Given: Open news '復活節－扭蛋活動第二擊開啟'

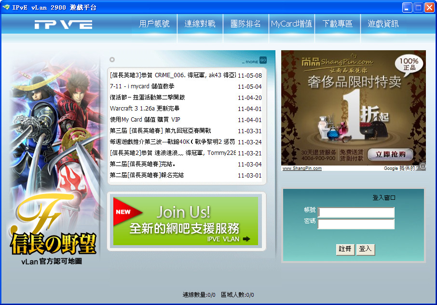Looking at the screenshot, I should 148,97.
